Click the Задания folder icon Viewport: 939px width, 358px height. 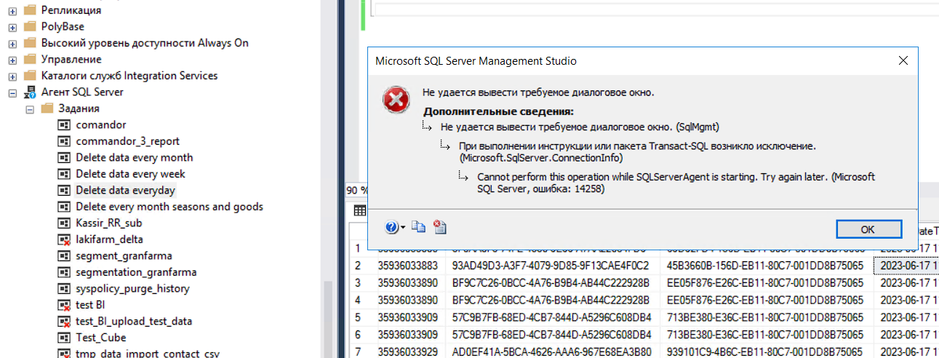click(47, 108)
